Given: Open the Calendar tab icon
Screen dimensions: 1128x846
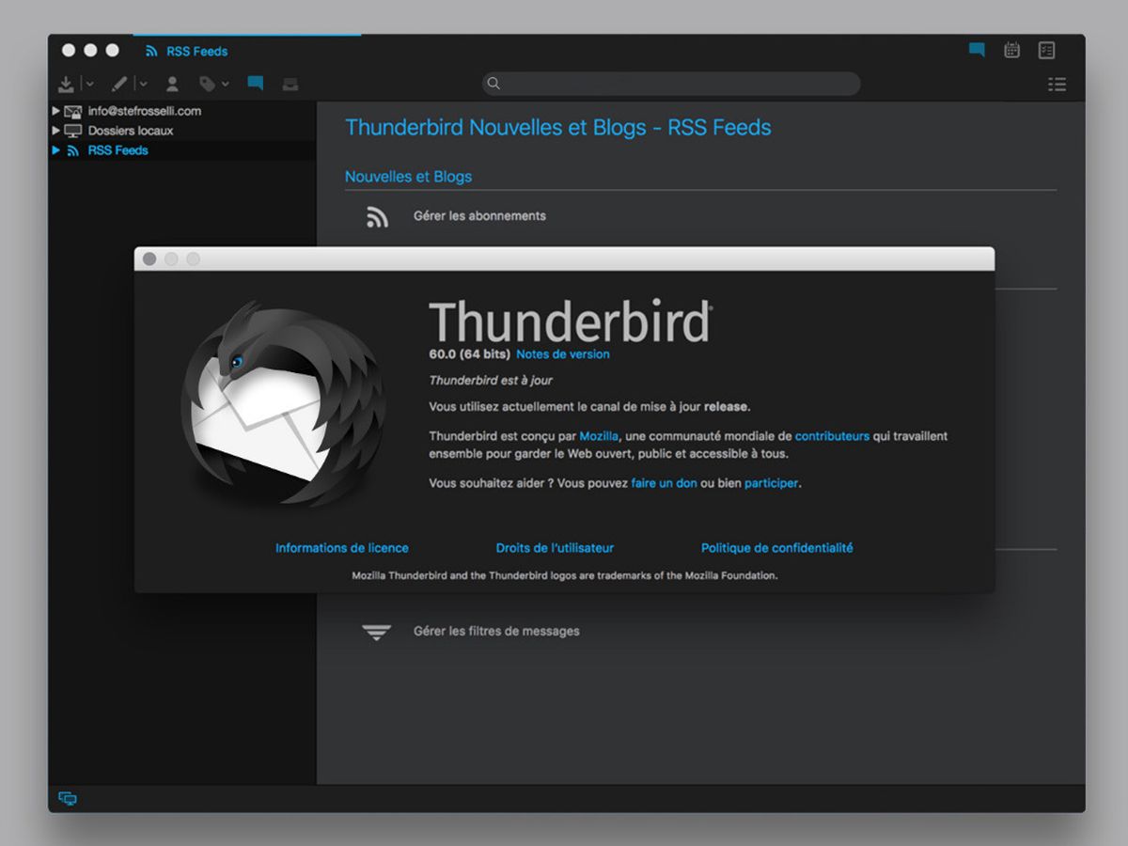Looking at the screenshot, I should [1011, 51].
